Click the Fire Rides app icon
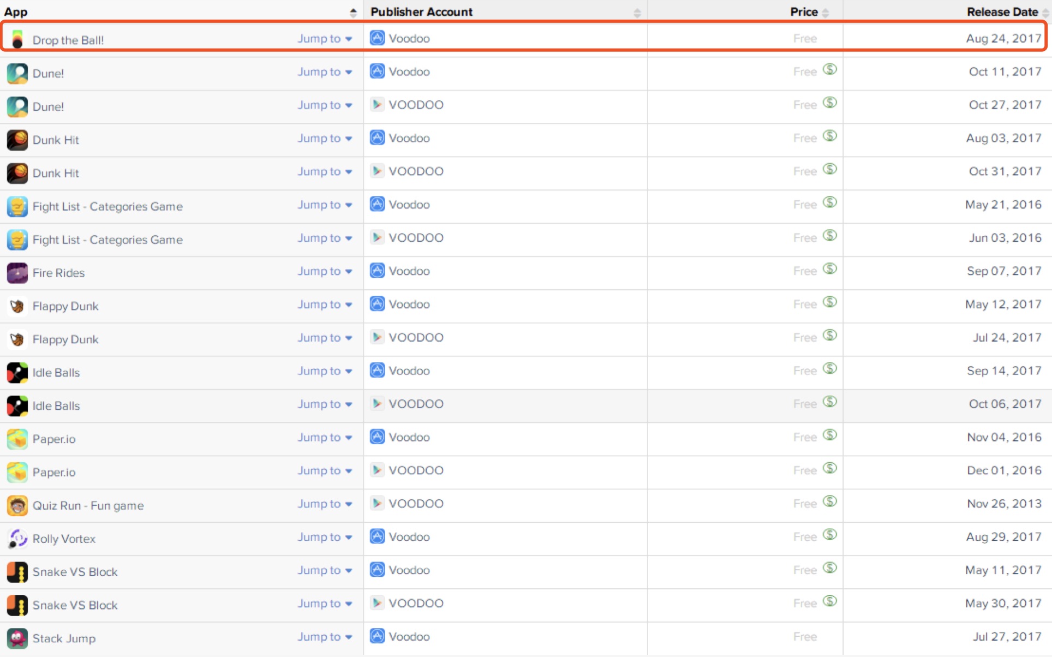 point(17,273)
